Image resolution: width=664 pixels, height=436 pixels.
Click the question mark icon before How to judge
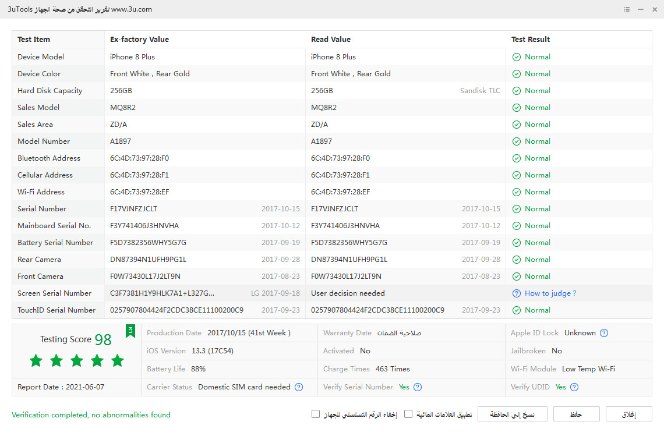tap(517, 293)
